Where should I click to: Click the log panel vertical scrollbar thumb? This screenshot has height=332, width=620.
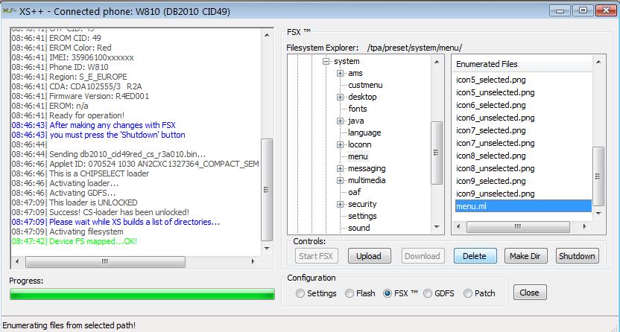coord(267,190)
